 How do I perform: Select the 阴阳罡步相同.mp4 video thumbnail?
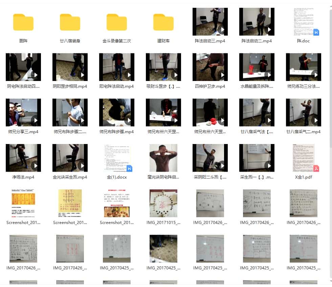pyautogui.click(x=70, y=67)
